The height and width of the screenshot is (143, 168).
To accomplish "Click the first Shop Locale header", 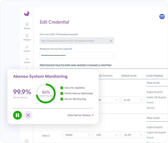I will (x=153, y=83).
